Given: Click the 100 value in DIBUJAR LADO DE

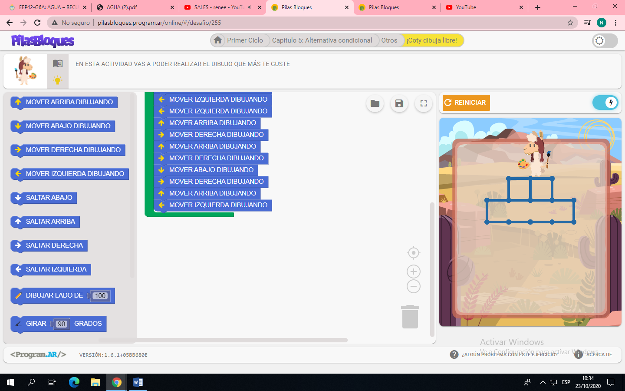Looking at the screenshot, I should (100, 296).
